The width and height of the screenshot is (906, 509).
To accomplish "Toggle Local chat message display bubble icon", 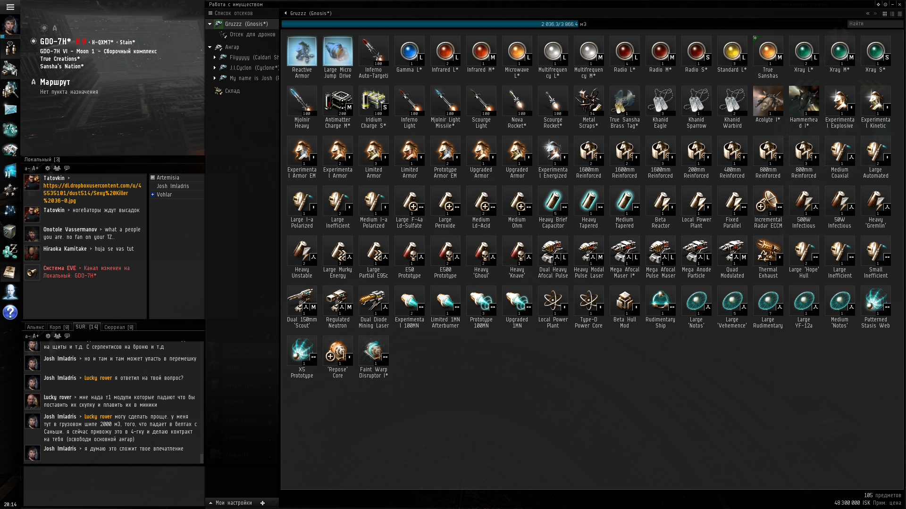I will coord(67,168).
